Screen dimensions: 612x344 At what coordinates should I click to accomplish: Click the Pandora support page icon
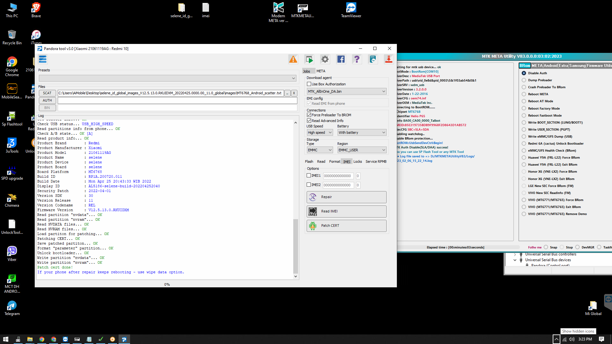click(373, 59)
